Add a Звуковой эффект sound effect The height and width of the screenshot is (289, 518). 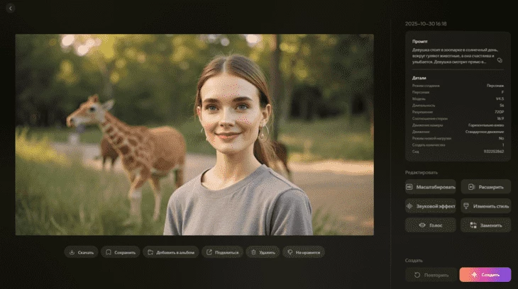tap(430, 206)
